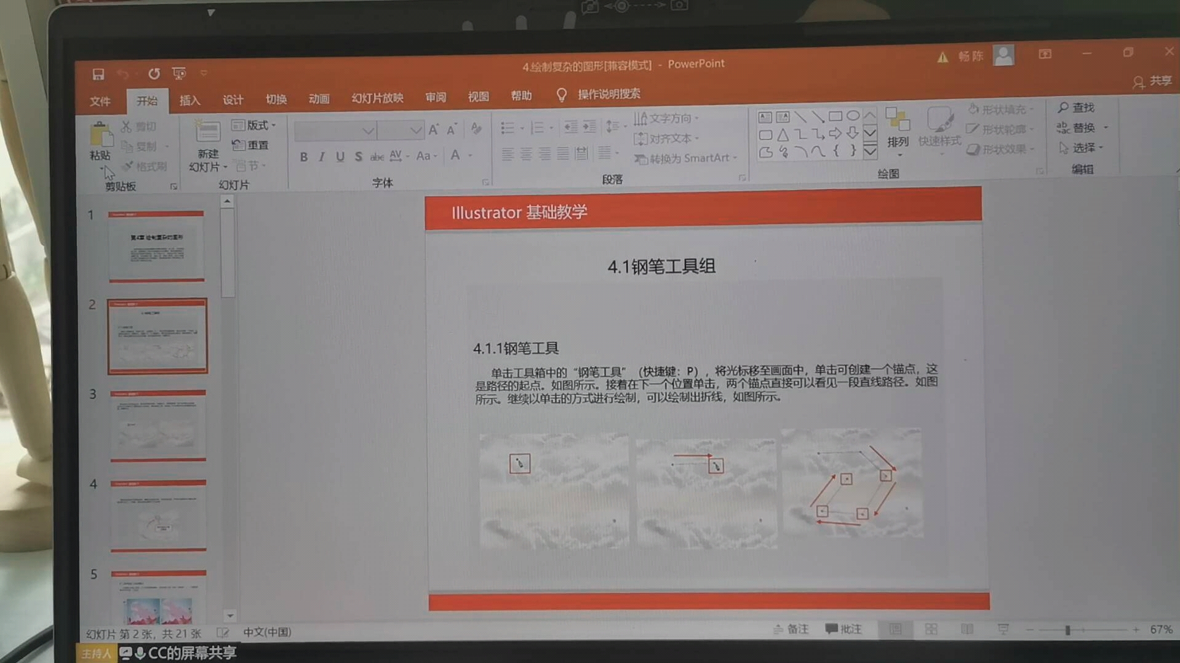Click zoom in plus button
The image size is (1180, 663).
tap(1136, 629)
